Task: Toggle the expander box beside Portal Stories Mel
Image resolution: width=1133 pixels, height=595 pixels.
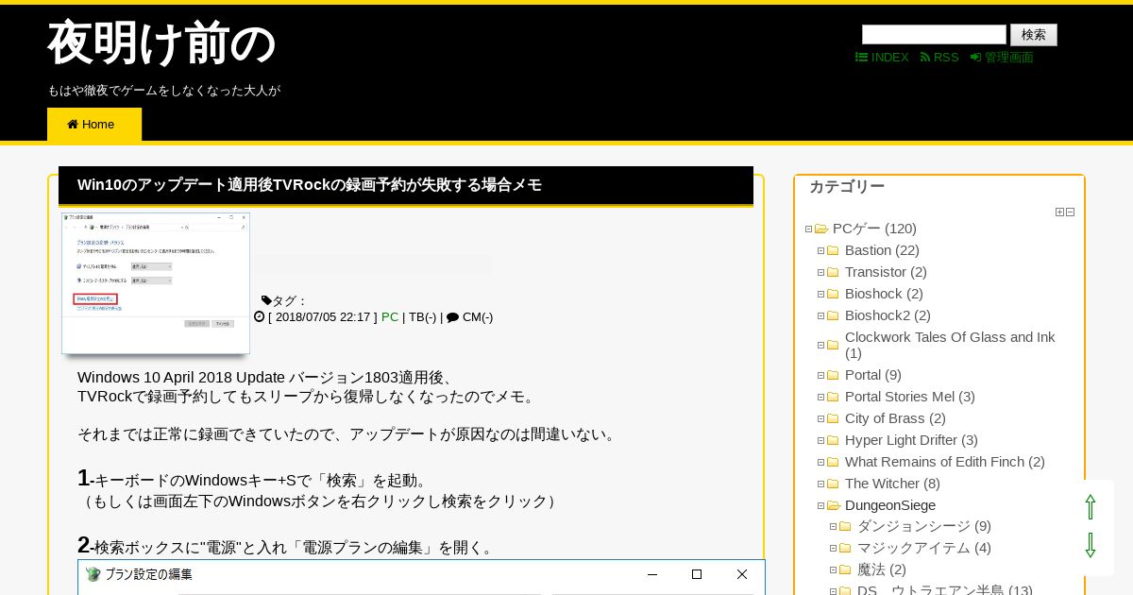Action: tap(821, 398)
